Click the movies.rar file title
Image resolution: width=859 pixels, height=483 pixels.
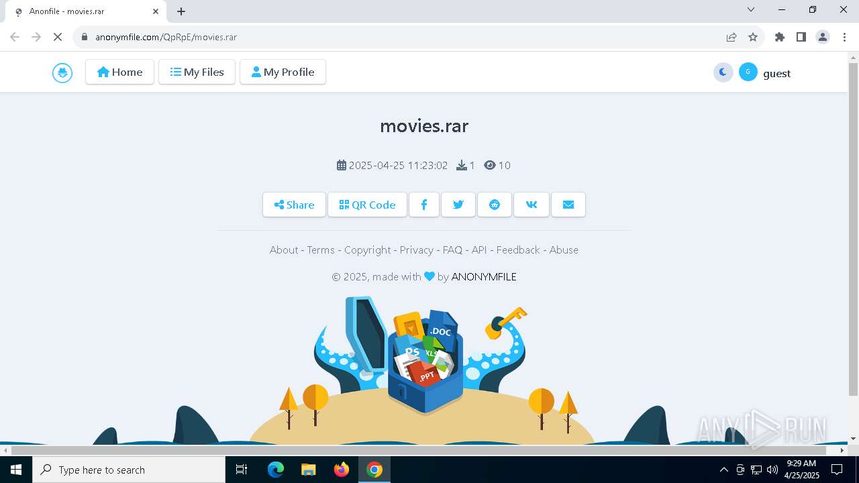coord(424,125)
